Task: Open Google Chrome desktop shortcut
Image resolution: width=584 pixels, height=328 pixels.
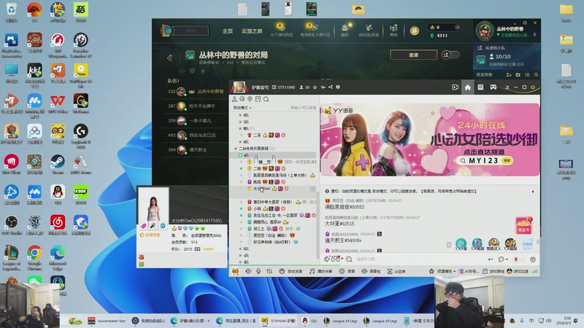Action: pyautogui.click(x=34, y=257)
